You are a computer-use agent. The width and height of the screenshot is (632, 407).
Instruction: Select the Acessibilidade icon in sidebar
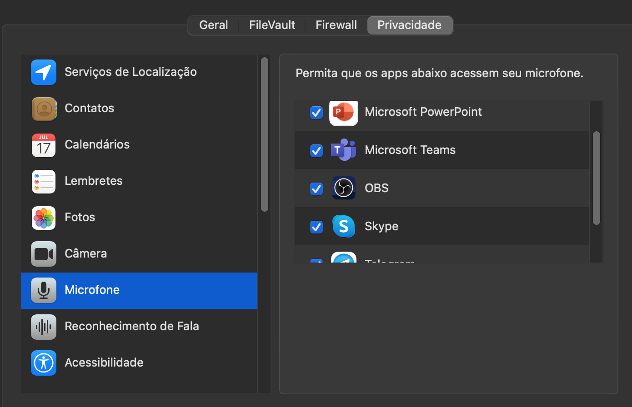(44, 363)
